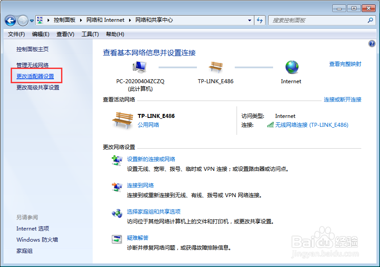This screenshot has width=380, height=267.
Task: Click the 访问类型 Internet value
Action: 285,116
